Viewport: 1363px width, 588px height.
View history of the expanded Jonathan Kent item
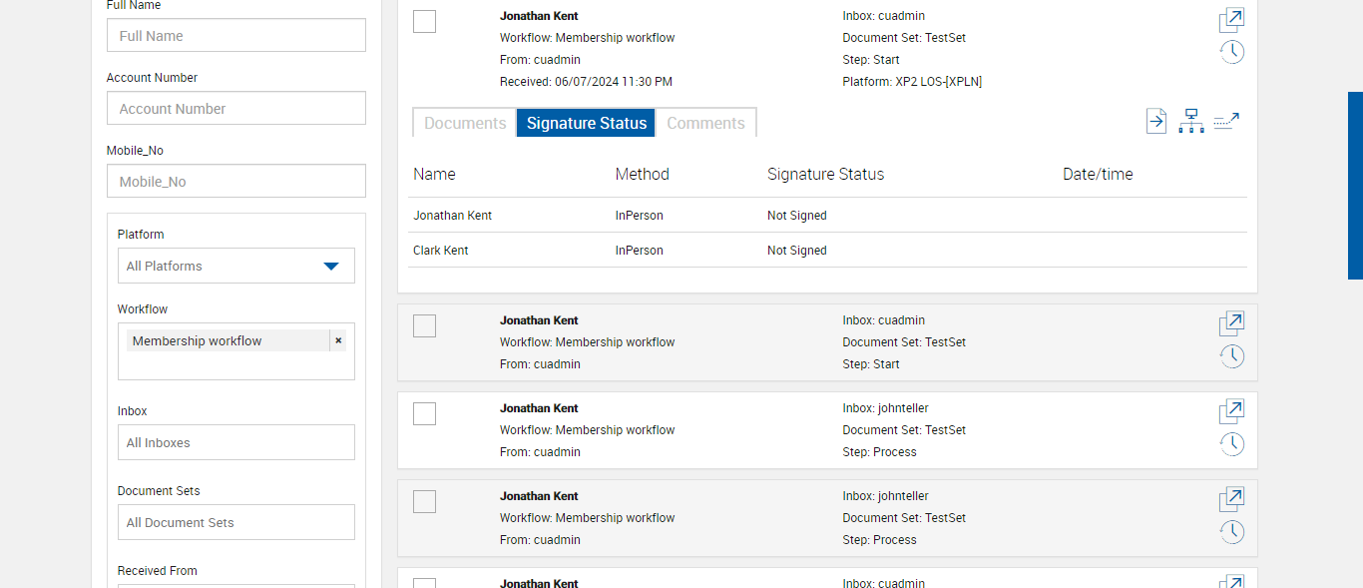1232,52
